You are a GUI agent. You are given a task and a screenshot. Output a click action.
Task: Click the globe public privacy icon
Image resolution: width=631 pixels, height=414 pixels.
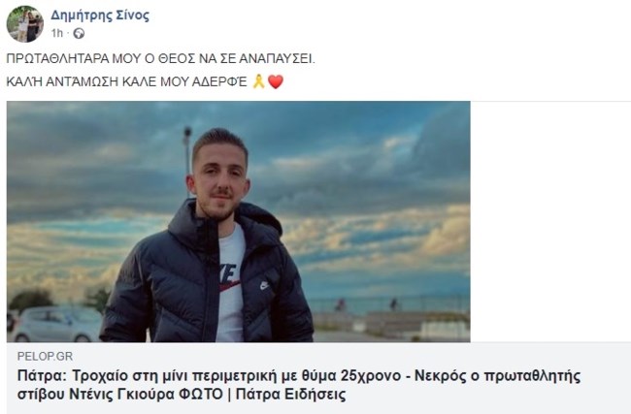[x=79, y=33]
